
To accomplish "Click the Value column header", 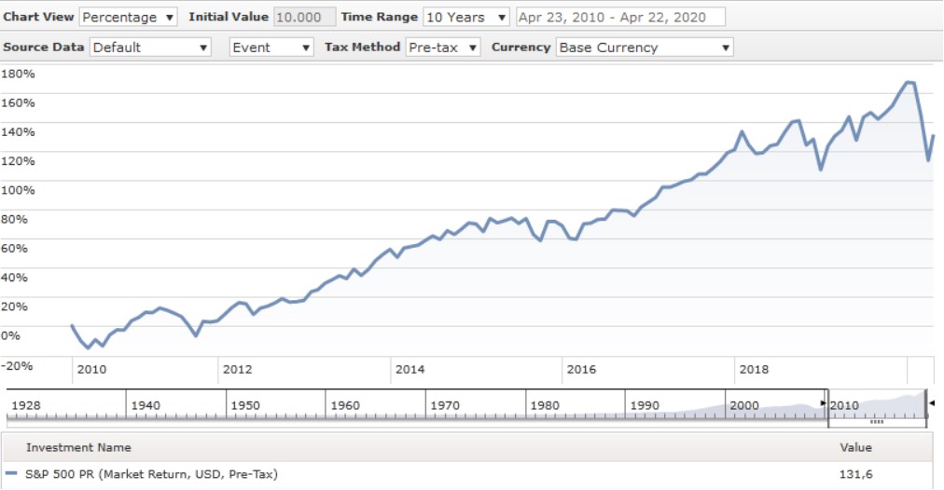I will (x=855, y=448).
